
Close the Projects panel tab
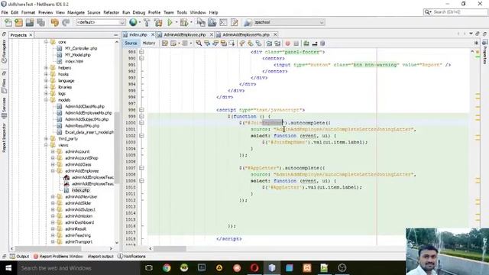point(31,35)
